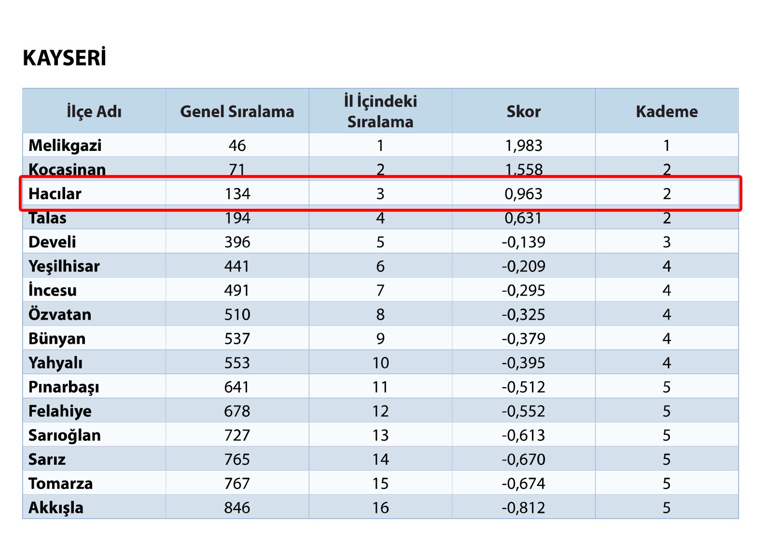Viewport: 766px width, 542px height.
Task: Click the İl İçindeki Sıralama header
Action: point(380,111)
